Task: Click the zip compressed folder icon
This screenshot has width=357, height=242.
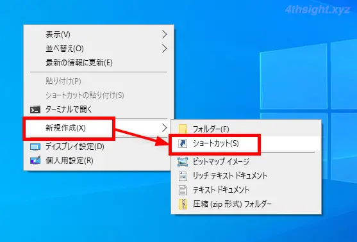Action: [183, 204]
